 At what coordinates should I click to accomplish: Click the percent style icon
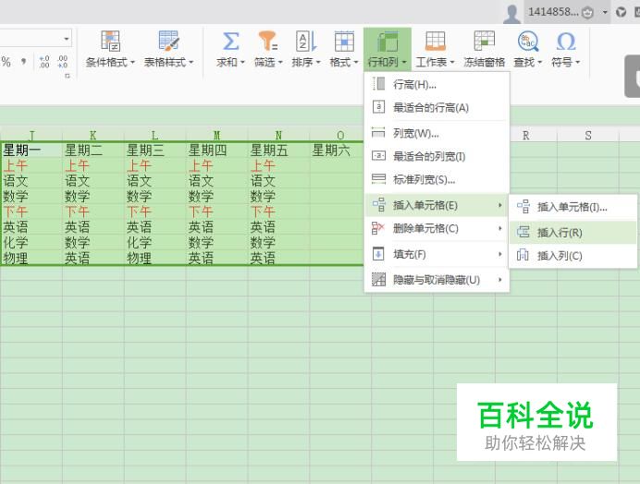coord(6,62)
